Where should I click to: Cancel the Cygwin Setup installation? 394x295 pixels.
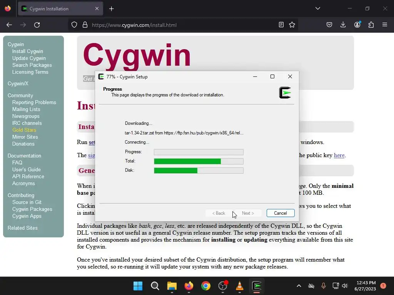pos(280,213)
